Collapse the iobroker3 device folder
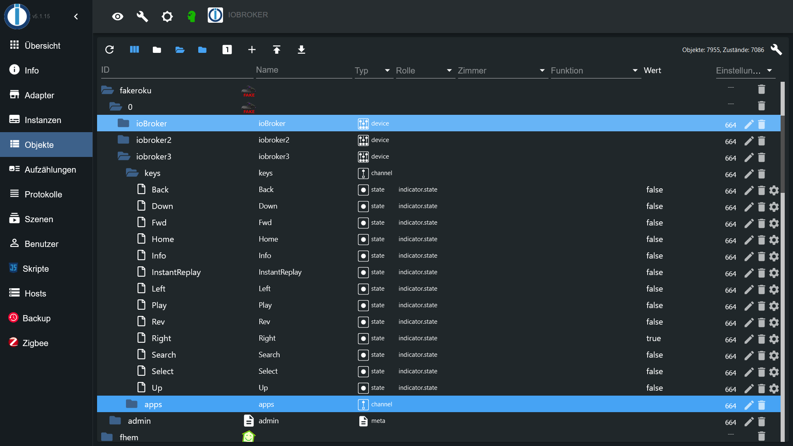The width and height of the screenshot is (793, 446). click(x=124, y=156)
